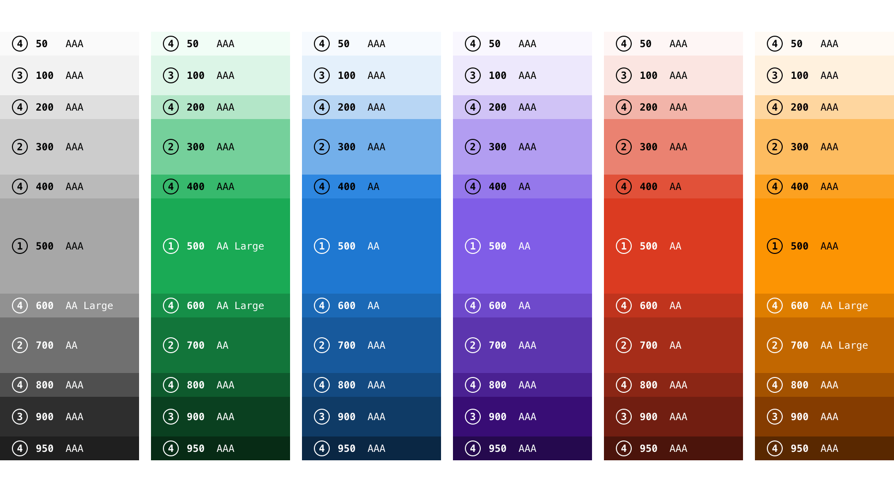Image resolution: width=894 pixels, height=497 pixels.
Task: Choose the orange 300 swatch
Action: tap(824, 147)
